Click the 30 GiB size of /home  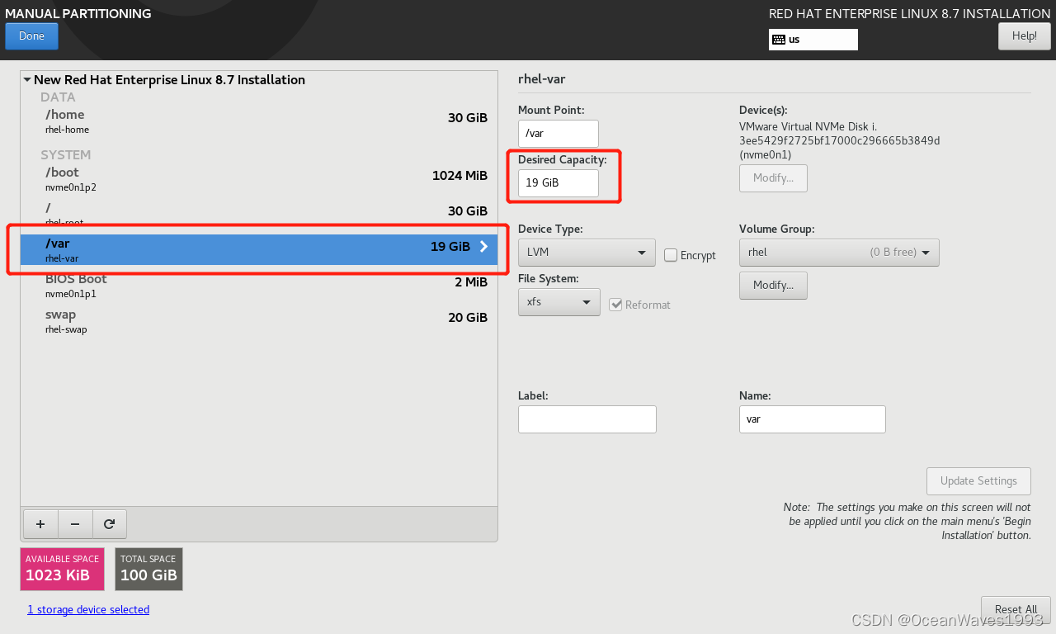[x=468, y=118]
